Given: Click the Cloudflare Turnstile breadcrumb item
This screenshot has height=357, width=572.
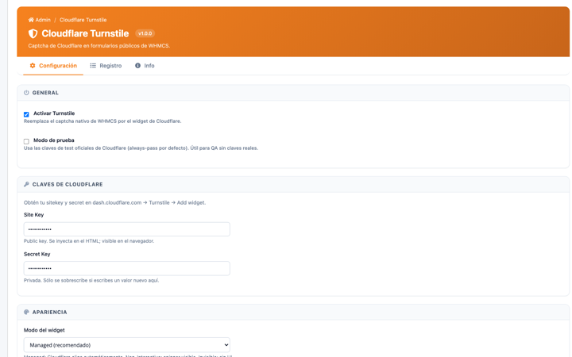Looking at the screenshot, I should 83,20.
